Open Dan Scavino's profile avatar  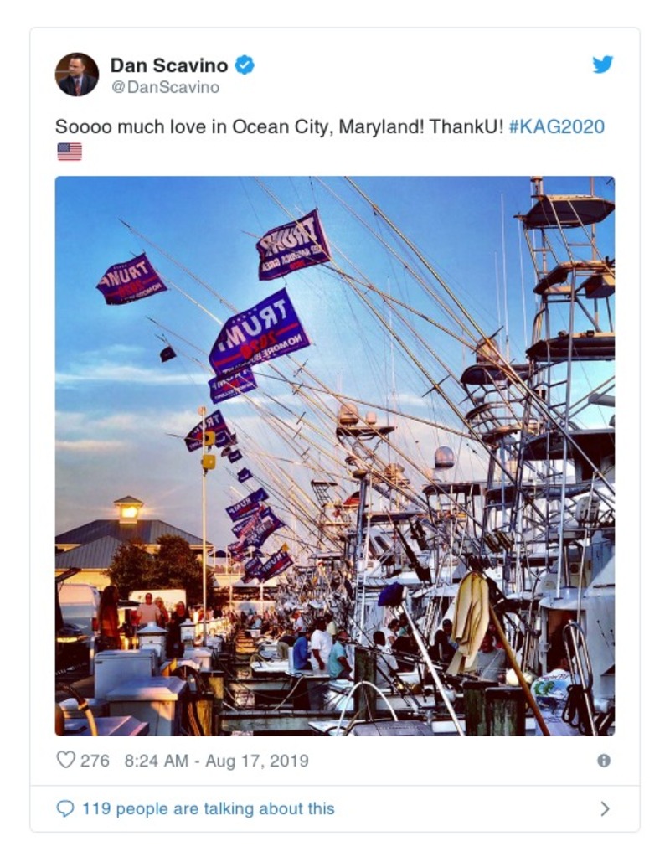[77, 75]
